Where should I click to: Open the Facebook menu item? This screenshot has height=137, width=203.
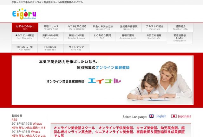50,48
